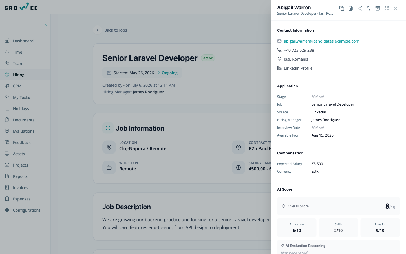Click the Interview Date 'Not set' value

tap(318, 128)
